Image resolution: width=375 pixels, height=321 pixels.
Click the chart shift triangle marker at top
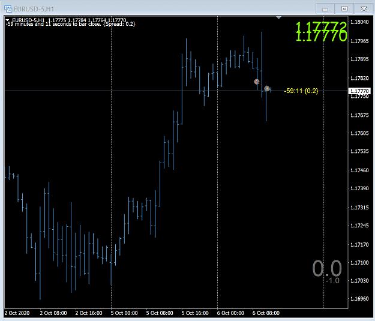(x=278, y=18)
